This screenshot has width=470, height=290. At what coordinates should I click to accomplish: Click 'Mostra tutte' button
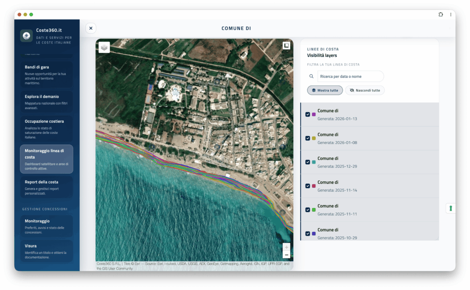click(325, 90)
